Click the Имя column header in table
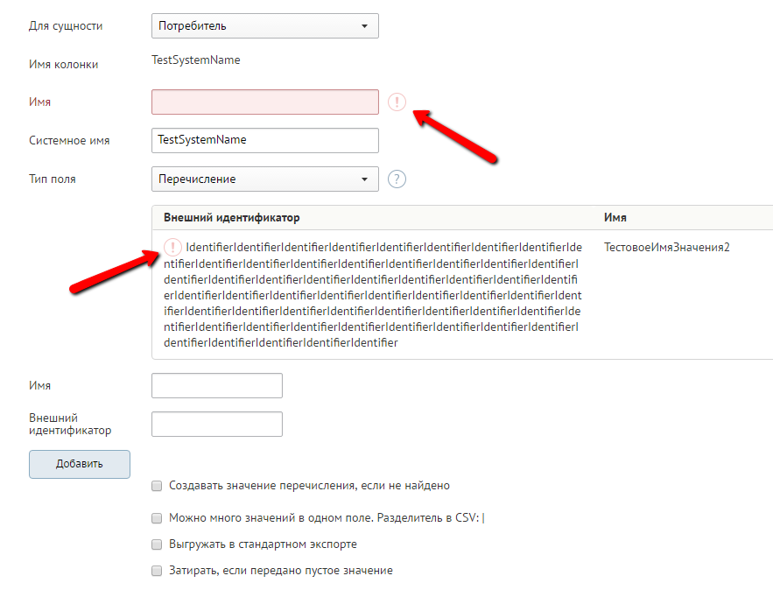The image size is (773, 611). [x=615, y=217]
